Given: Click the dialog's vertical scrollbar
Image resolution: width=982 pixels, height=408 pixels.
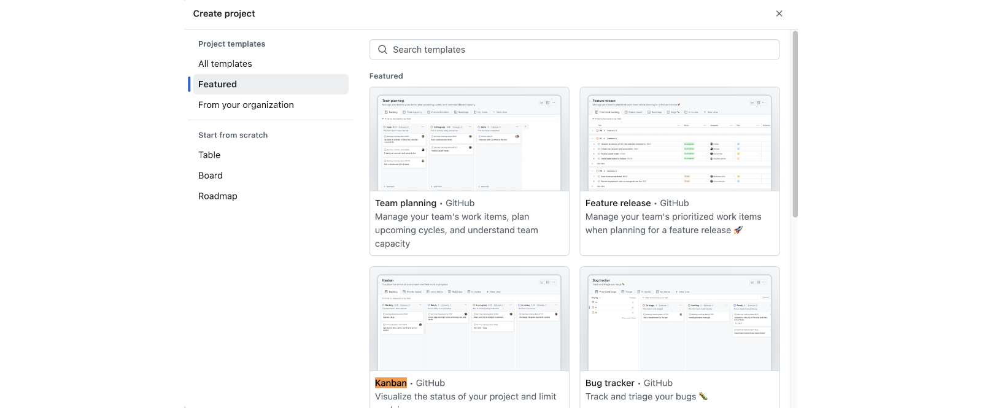Looking at the screenshot, I should coord(795,123).
